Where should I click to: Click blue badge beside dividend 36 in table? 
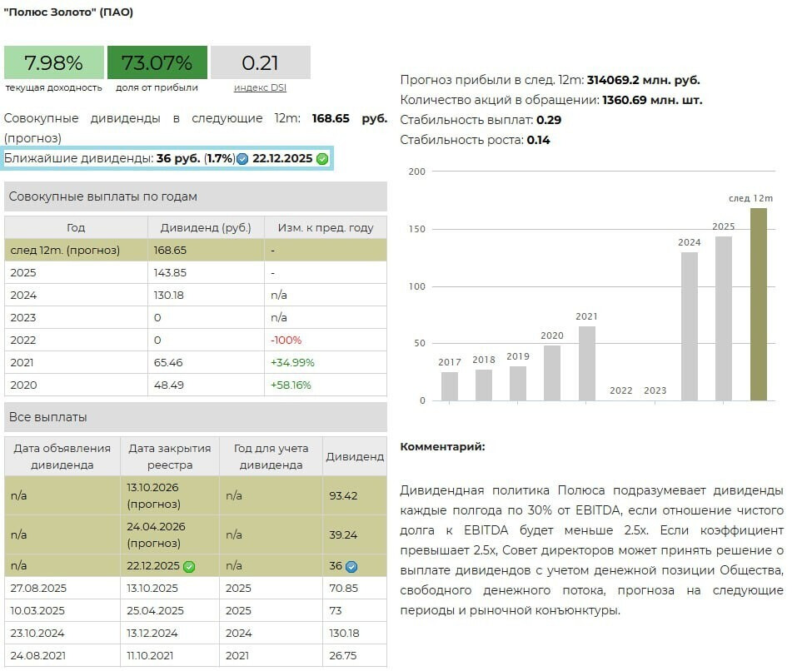point(351,566)
